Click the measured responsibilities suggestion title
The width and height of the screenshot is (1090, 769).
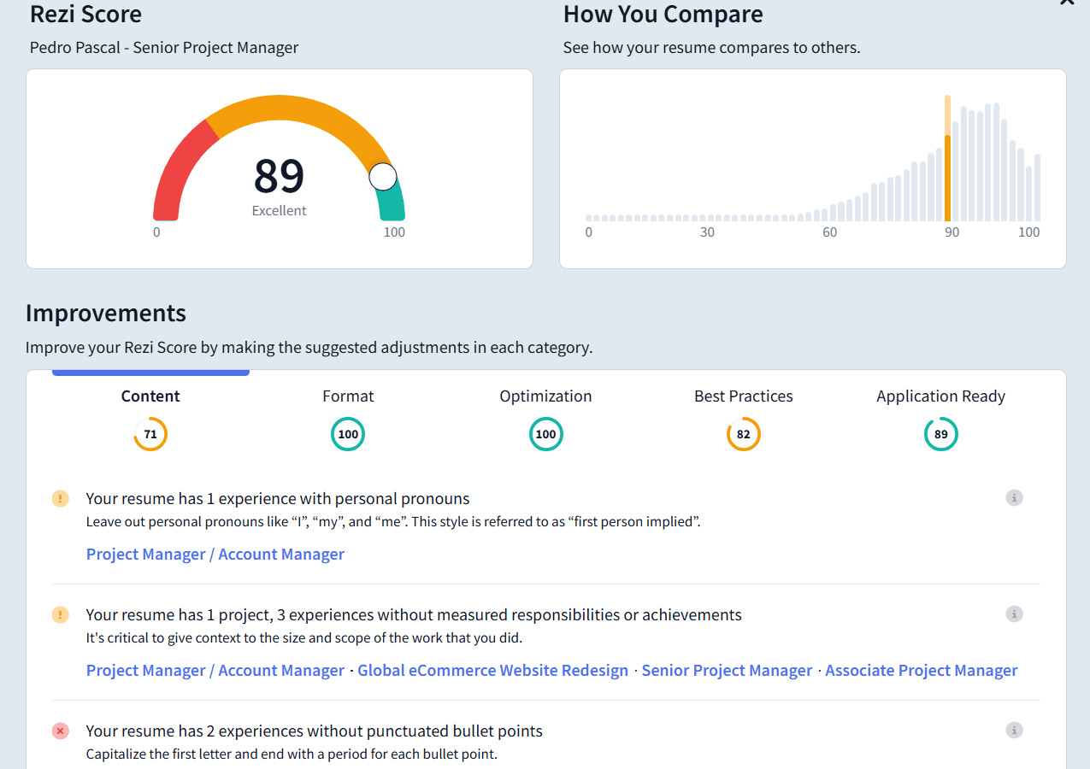(414, 614)
